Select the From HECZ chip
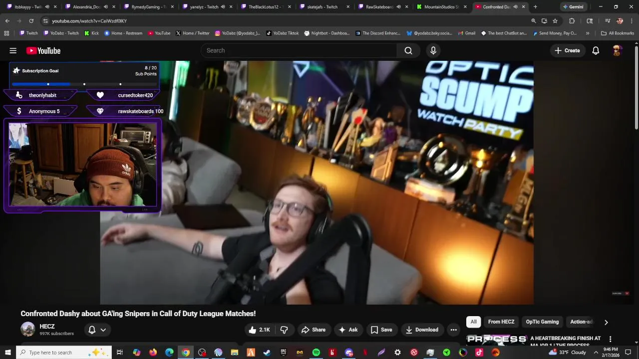Image resolution: width=639 pixels, height=359 pixels. (501, 322)
